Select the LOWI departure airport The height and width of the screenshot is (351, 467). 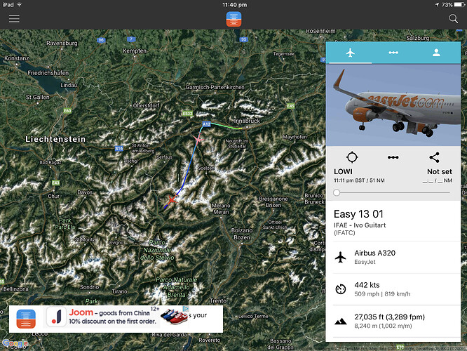click(343, 172)
